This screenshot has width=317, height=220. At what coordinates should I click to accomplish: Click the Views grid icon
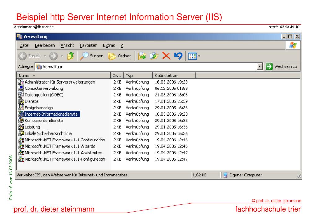(x=192, y=56)
